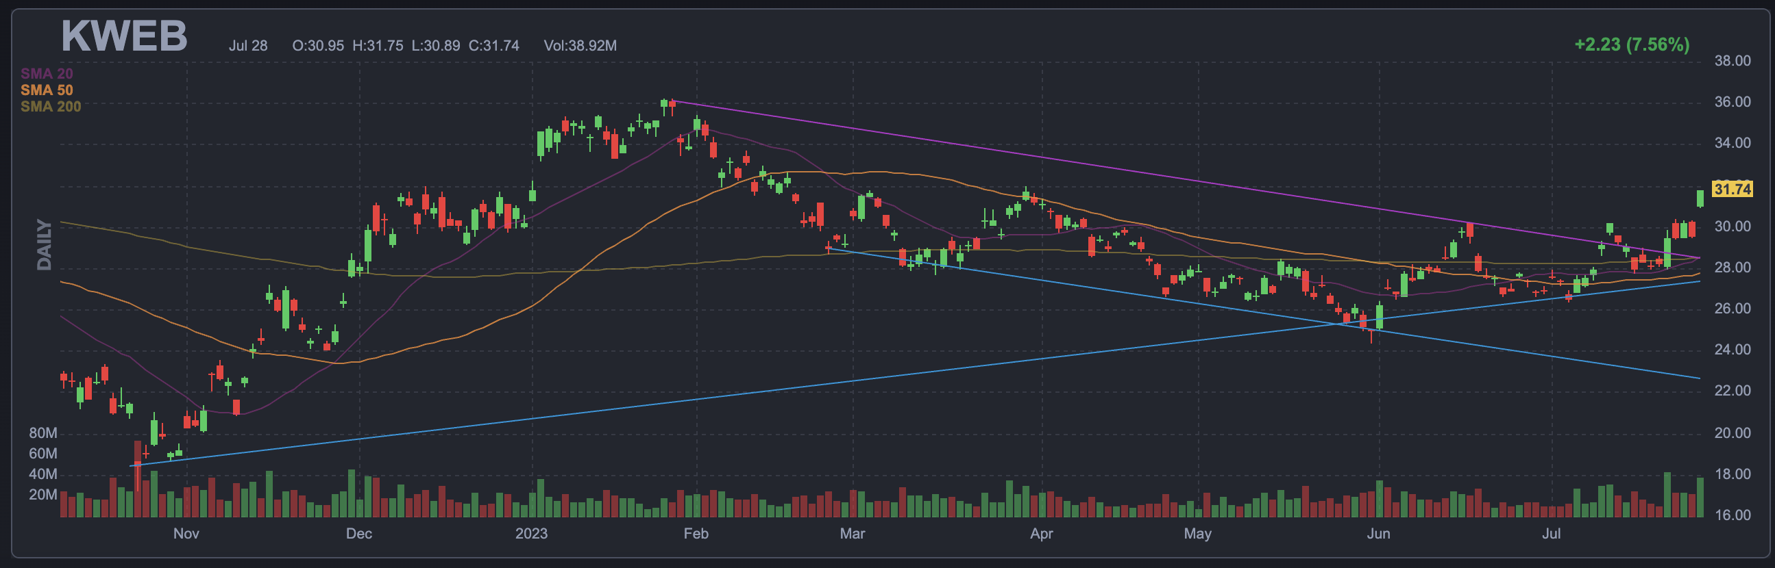Click the 2023 date axis label
Screen dimensions: 1775x568
pos(531,534)
